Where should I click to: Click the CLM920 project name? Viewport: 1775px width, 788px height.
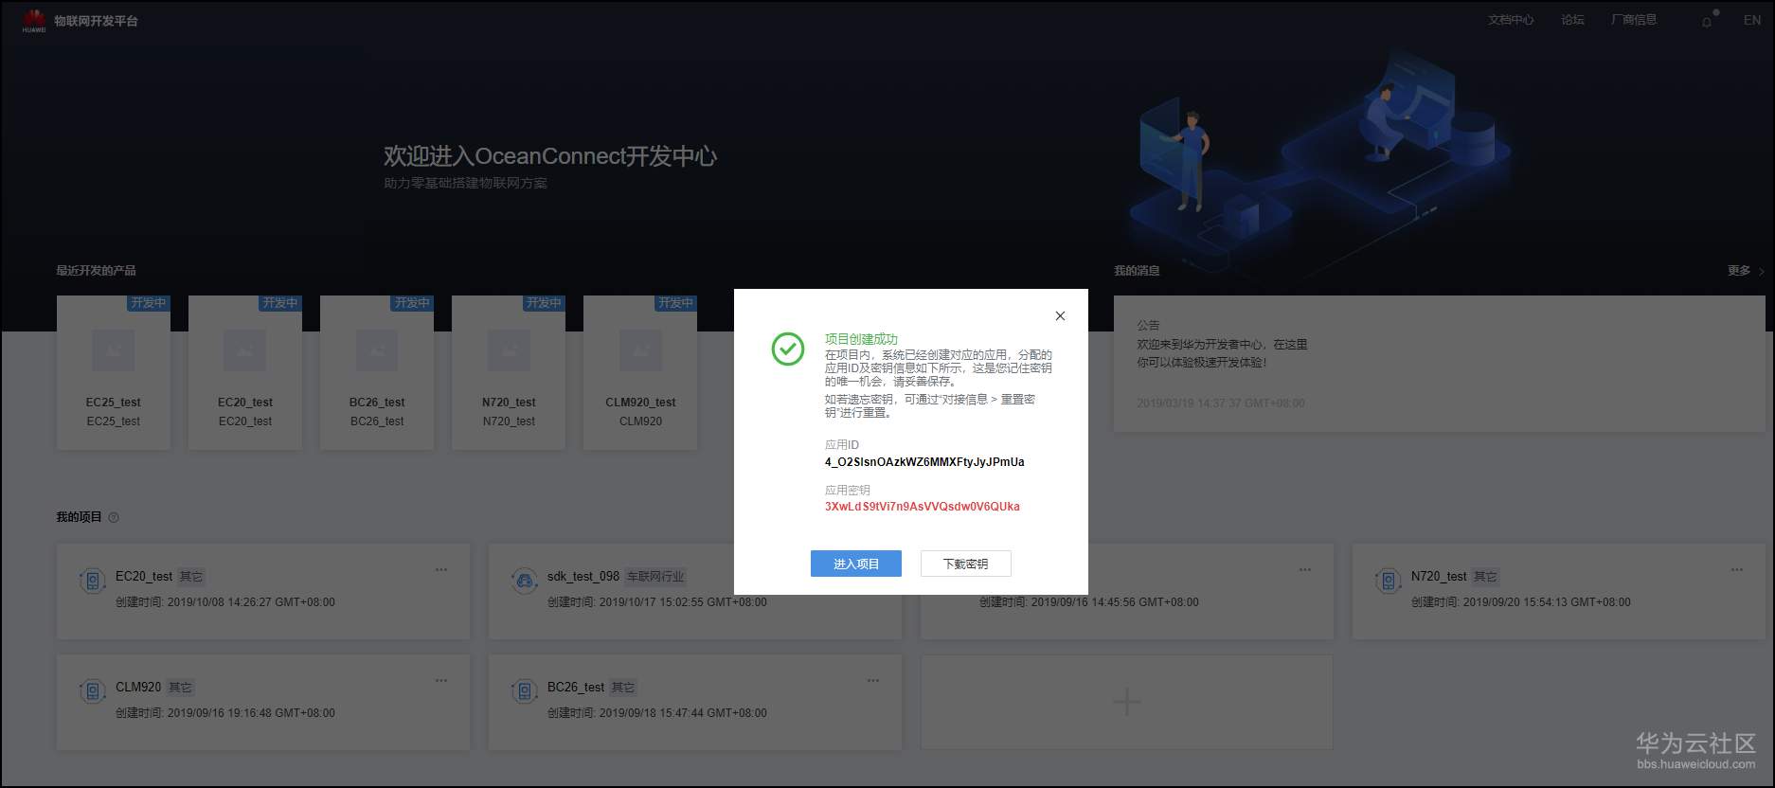pyautogui.click(x=138, y=687)
